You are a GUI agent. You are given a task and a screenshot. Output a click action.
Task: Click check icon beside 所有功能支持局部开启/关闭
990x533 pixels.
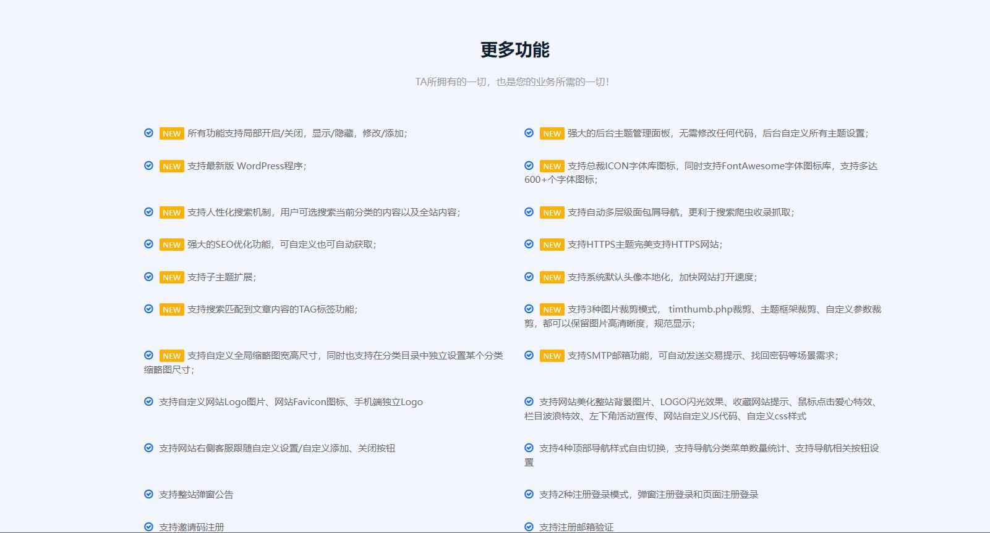pyautogui.click(x=148, y=133)
